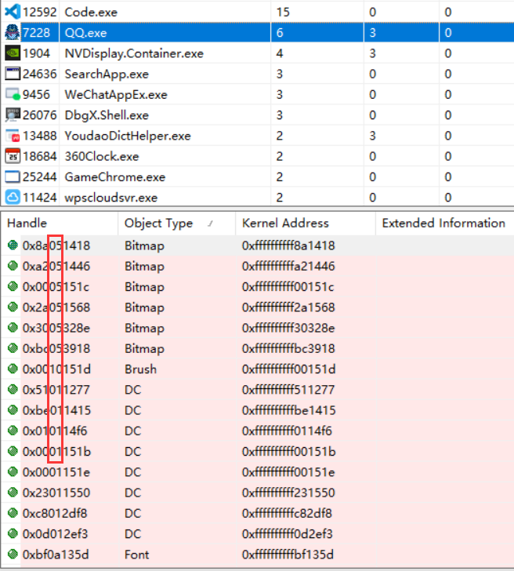Click PID 12592 cell
The image size is (514, 571).
40,12
